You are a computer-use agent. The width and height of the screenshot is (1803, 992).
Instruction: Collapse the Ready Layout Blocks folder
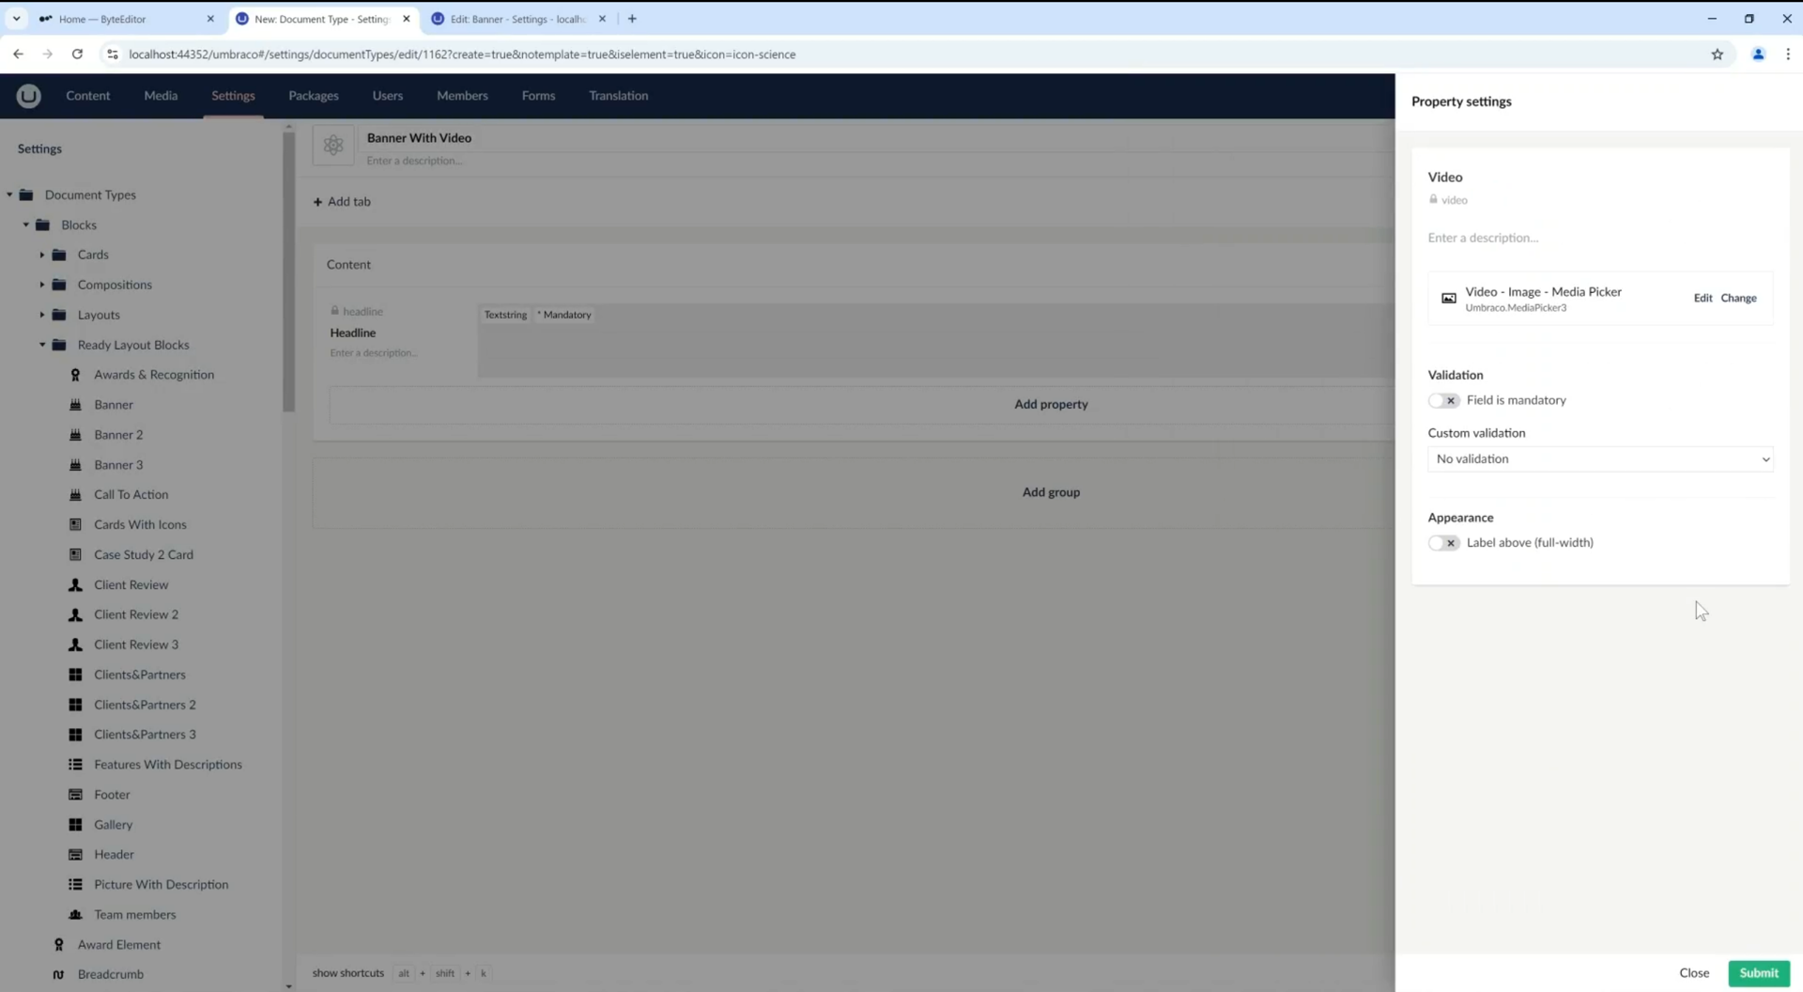[42, 345]
